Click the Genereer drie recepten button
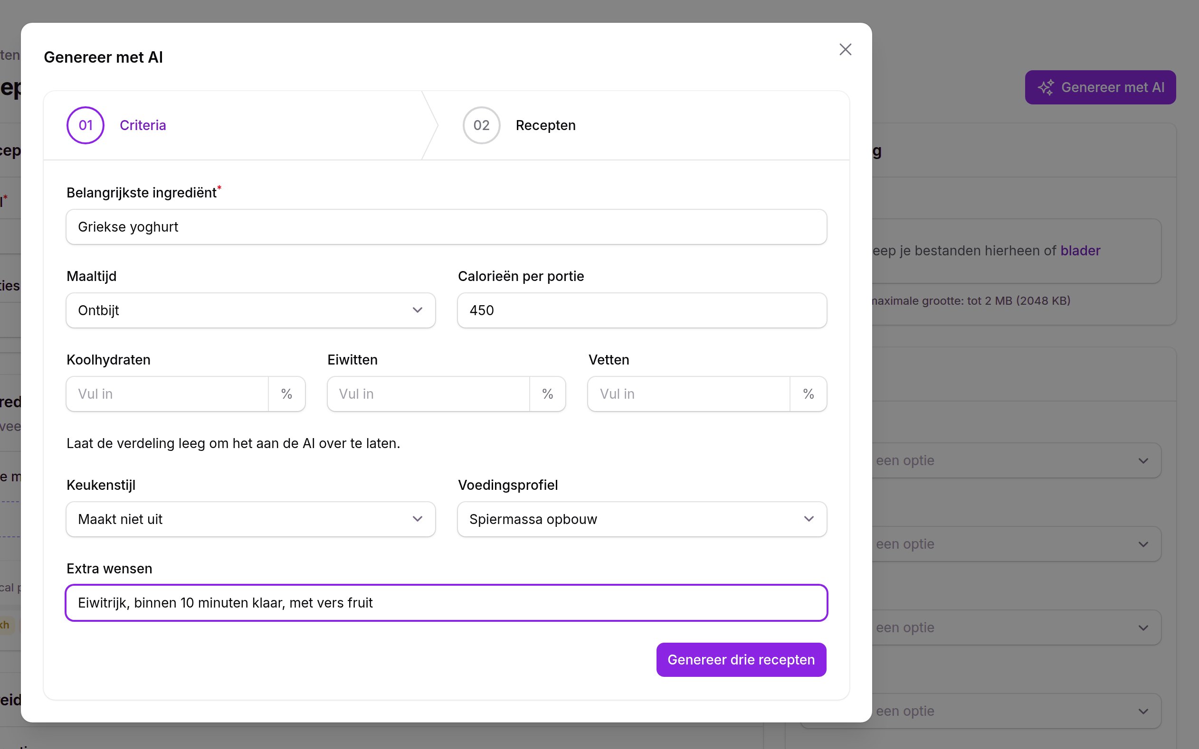The width and height of the screenshot is (1199, 749). tap(741, 660)
